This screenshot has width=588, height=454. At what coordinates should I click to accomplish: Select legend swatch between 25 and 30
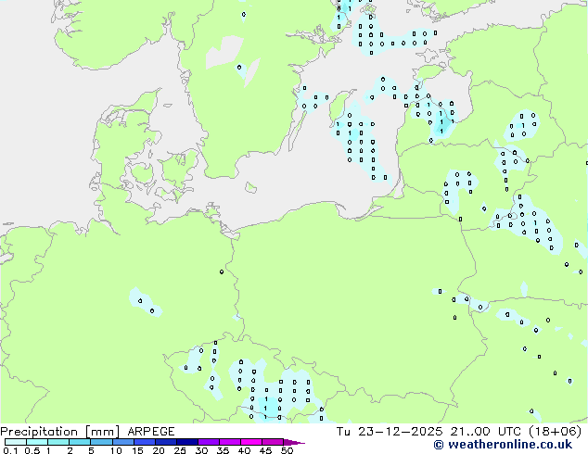[x=187, y=442]
